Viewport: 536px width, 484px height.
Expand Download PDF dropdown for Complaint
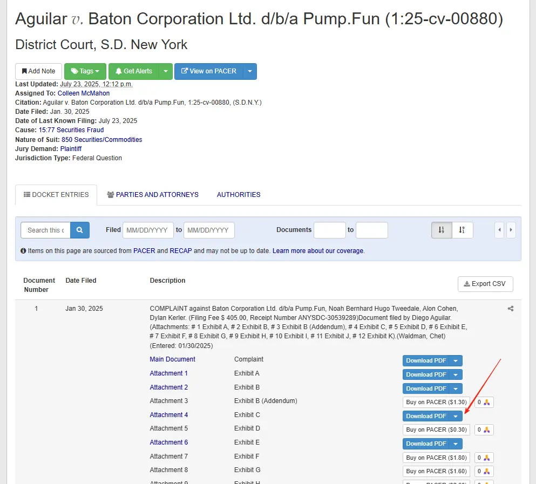pyautogui.click(x=456, y=360)
